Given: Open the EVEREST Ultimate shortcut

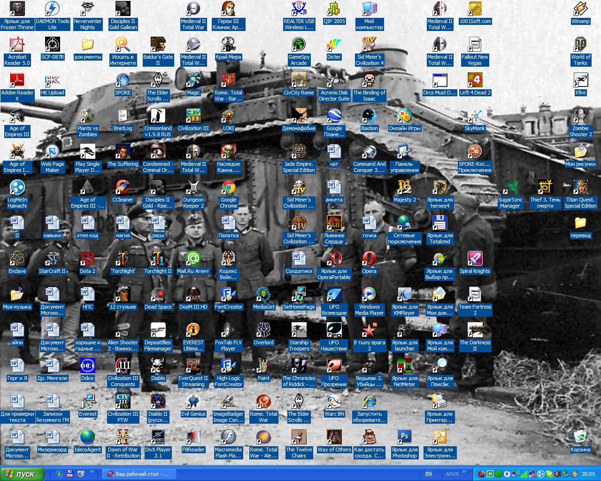Looking at the screenshot, I should pyautogui.click(x=193, y=337).
